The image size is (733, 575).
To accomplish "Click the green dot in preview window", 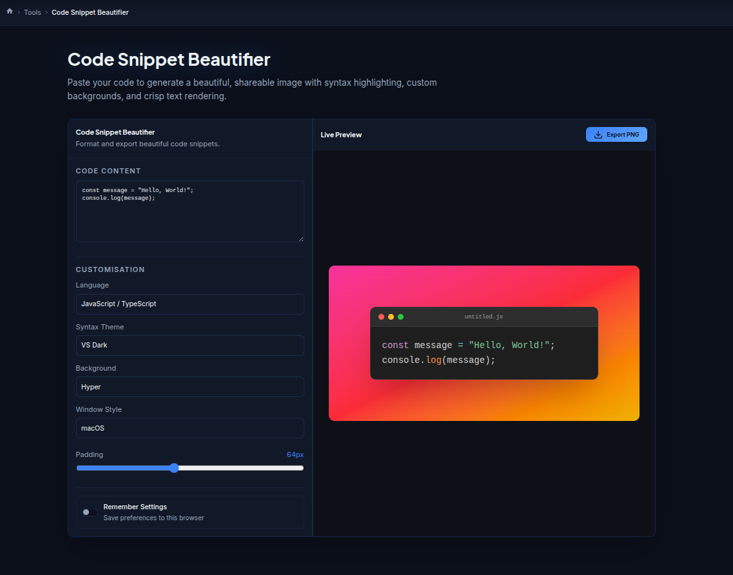I will coord(400,317).
